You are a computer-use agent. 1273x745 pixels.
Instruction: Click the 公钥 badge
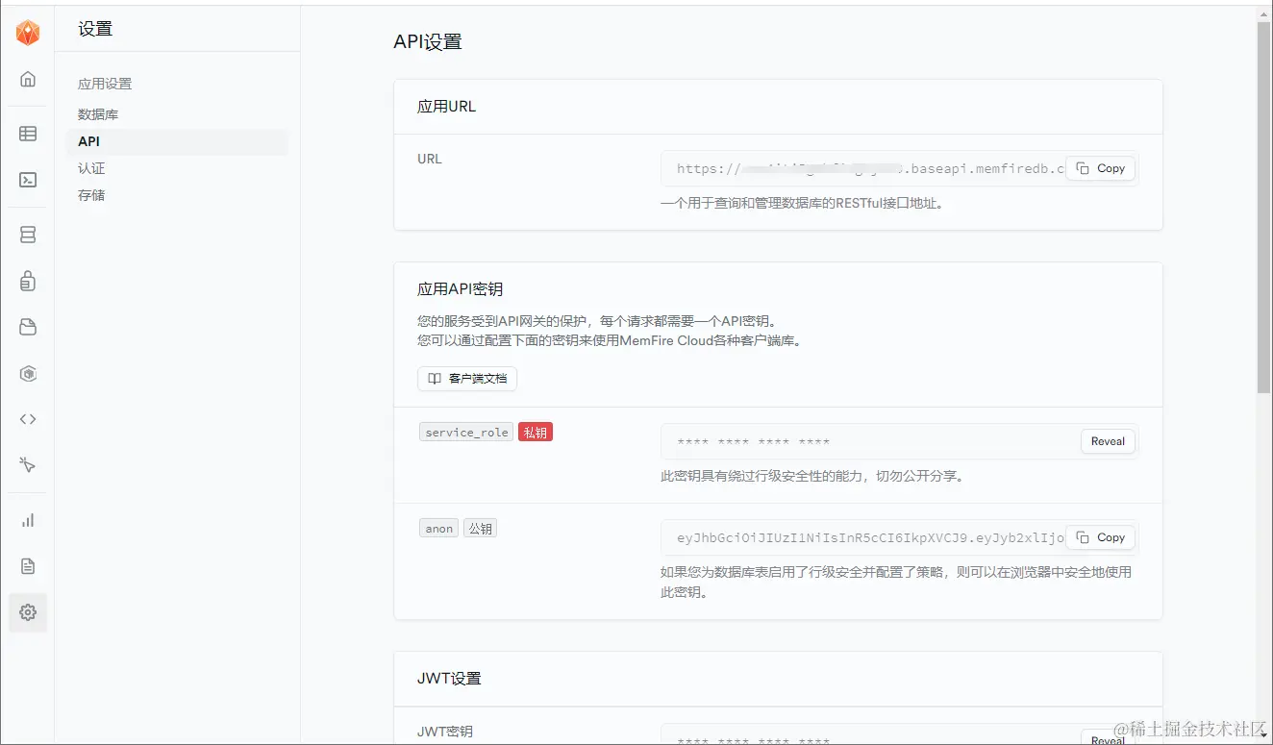coord(480,529)
